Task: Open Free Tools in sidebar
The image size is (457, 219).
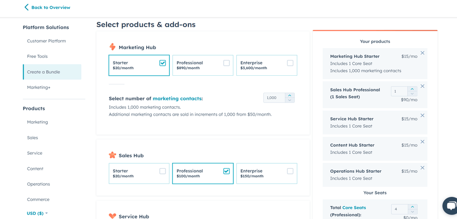Action: (x=37, y=56)
